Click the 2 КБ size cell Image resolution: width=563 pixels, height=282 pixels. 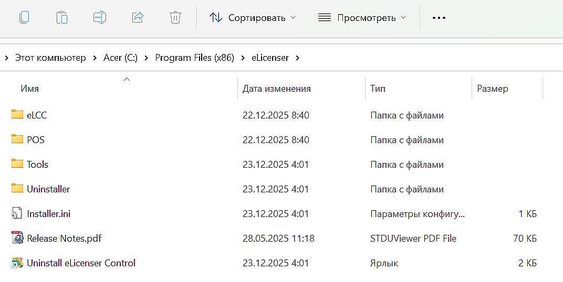pos(527,263)
